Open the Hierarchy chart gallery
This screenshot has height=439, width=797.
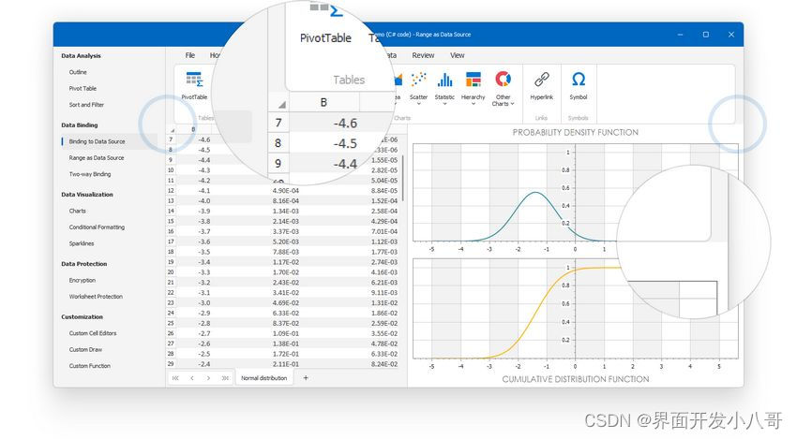(473, 88)
